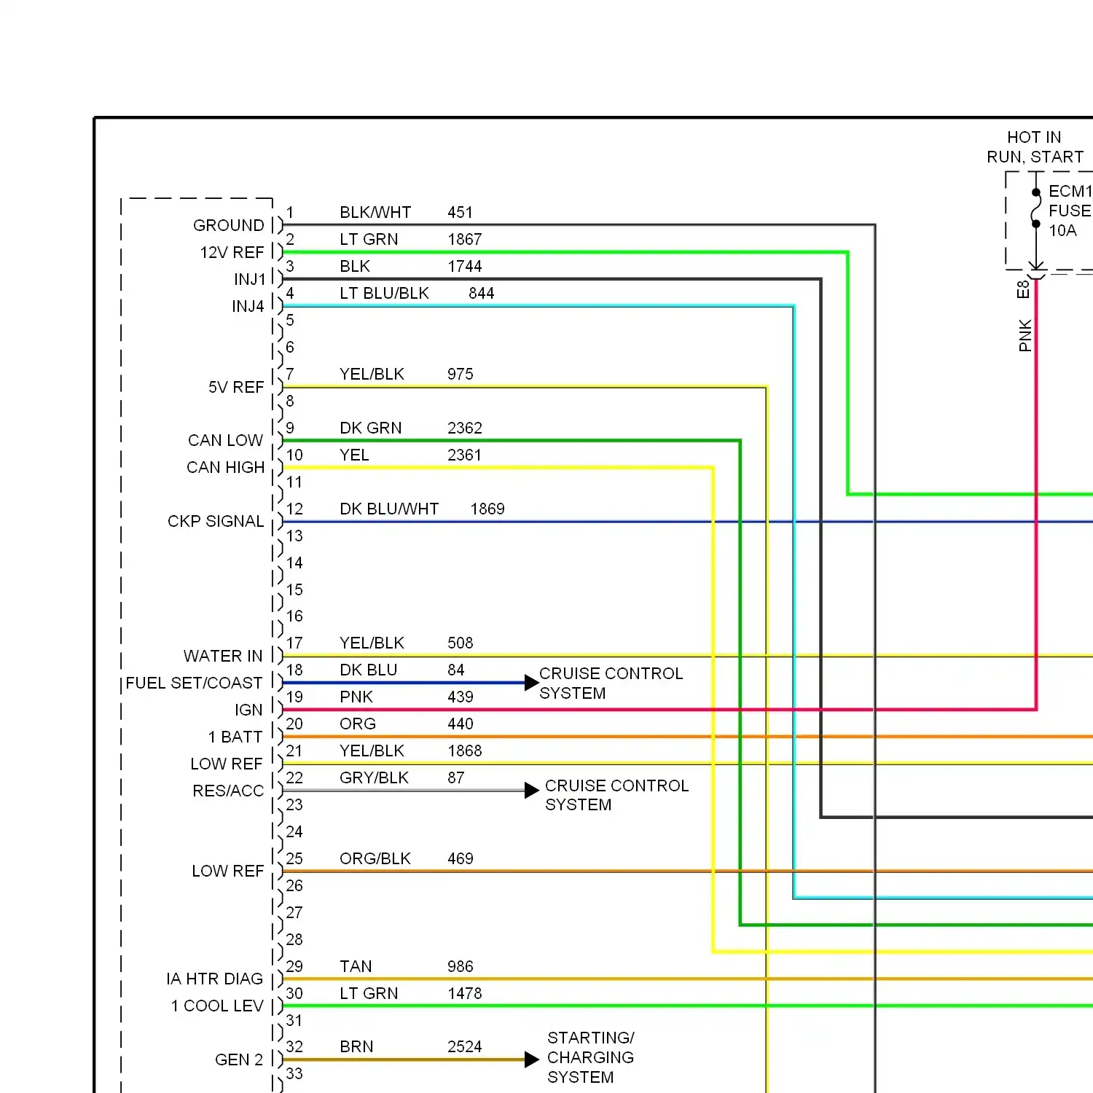This screenshot has height=1093, width=1093.
Task: Click circuit number 975
Action: coord(461,375)
